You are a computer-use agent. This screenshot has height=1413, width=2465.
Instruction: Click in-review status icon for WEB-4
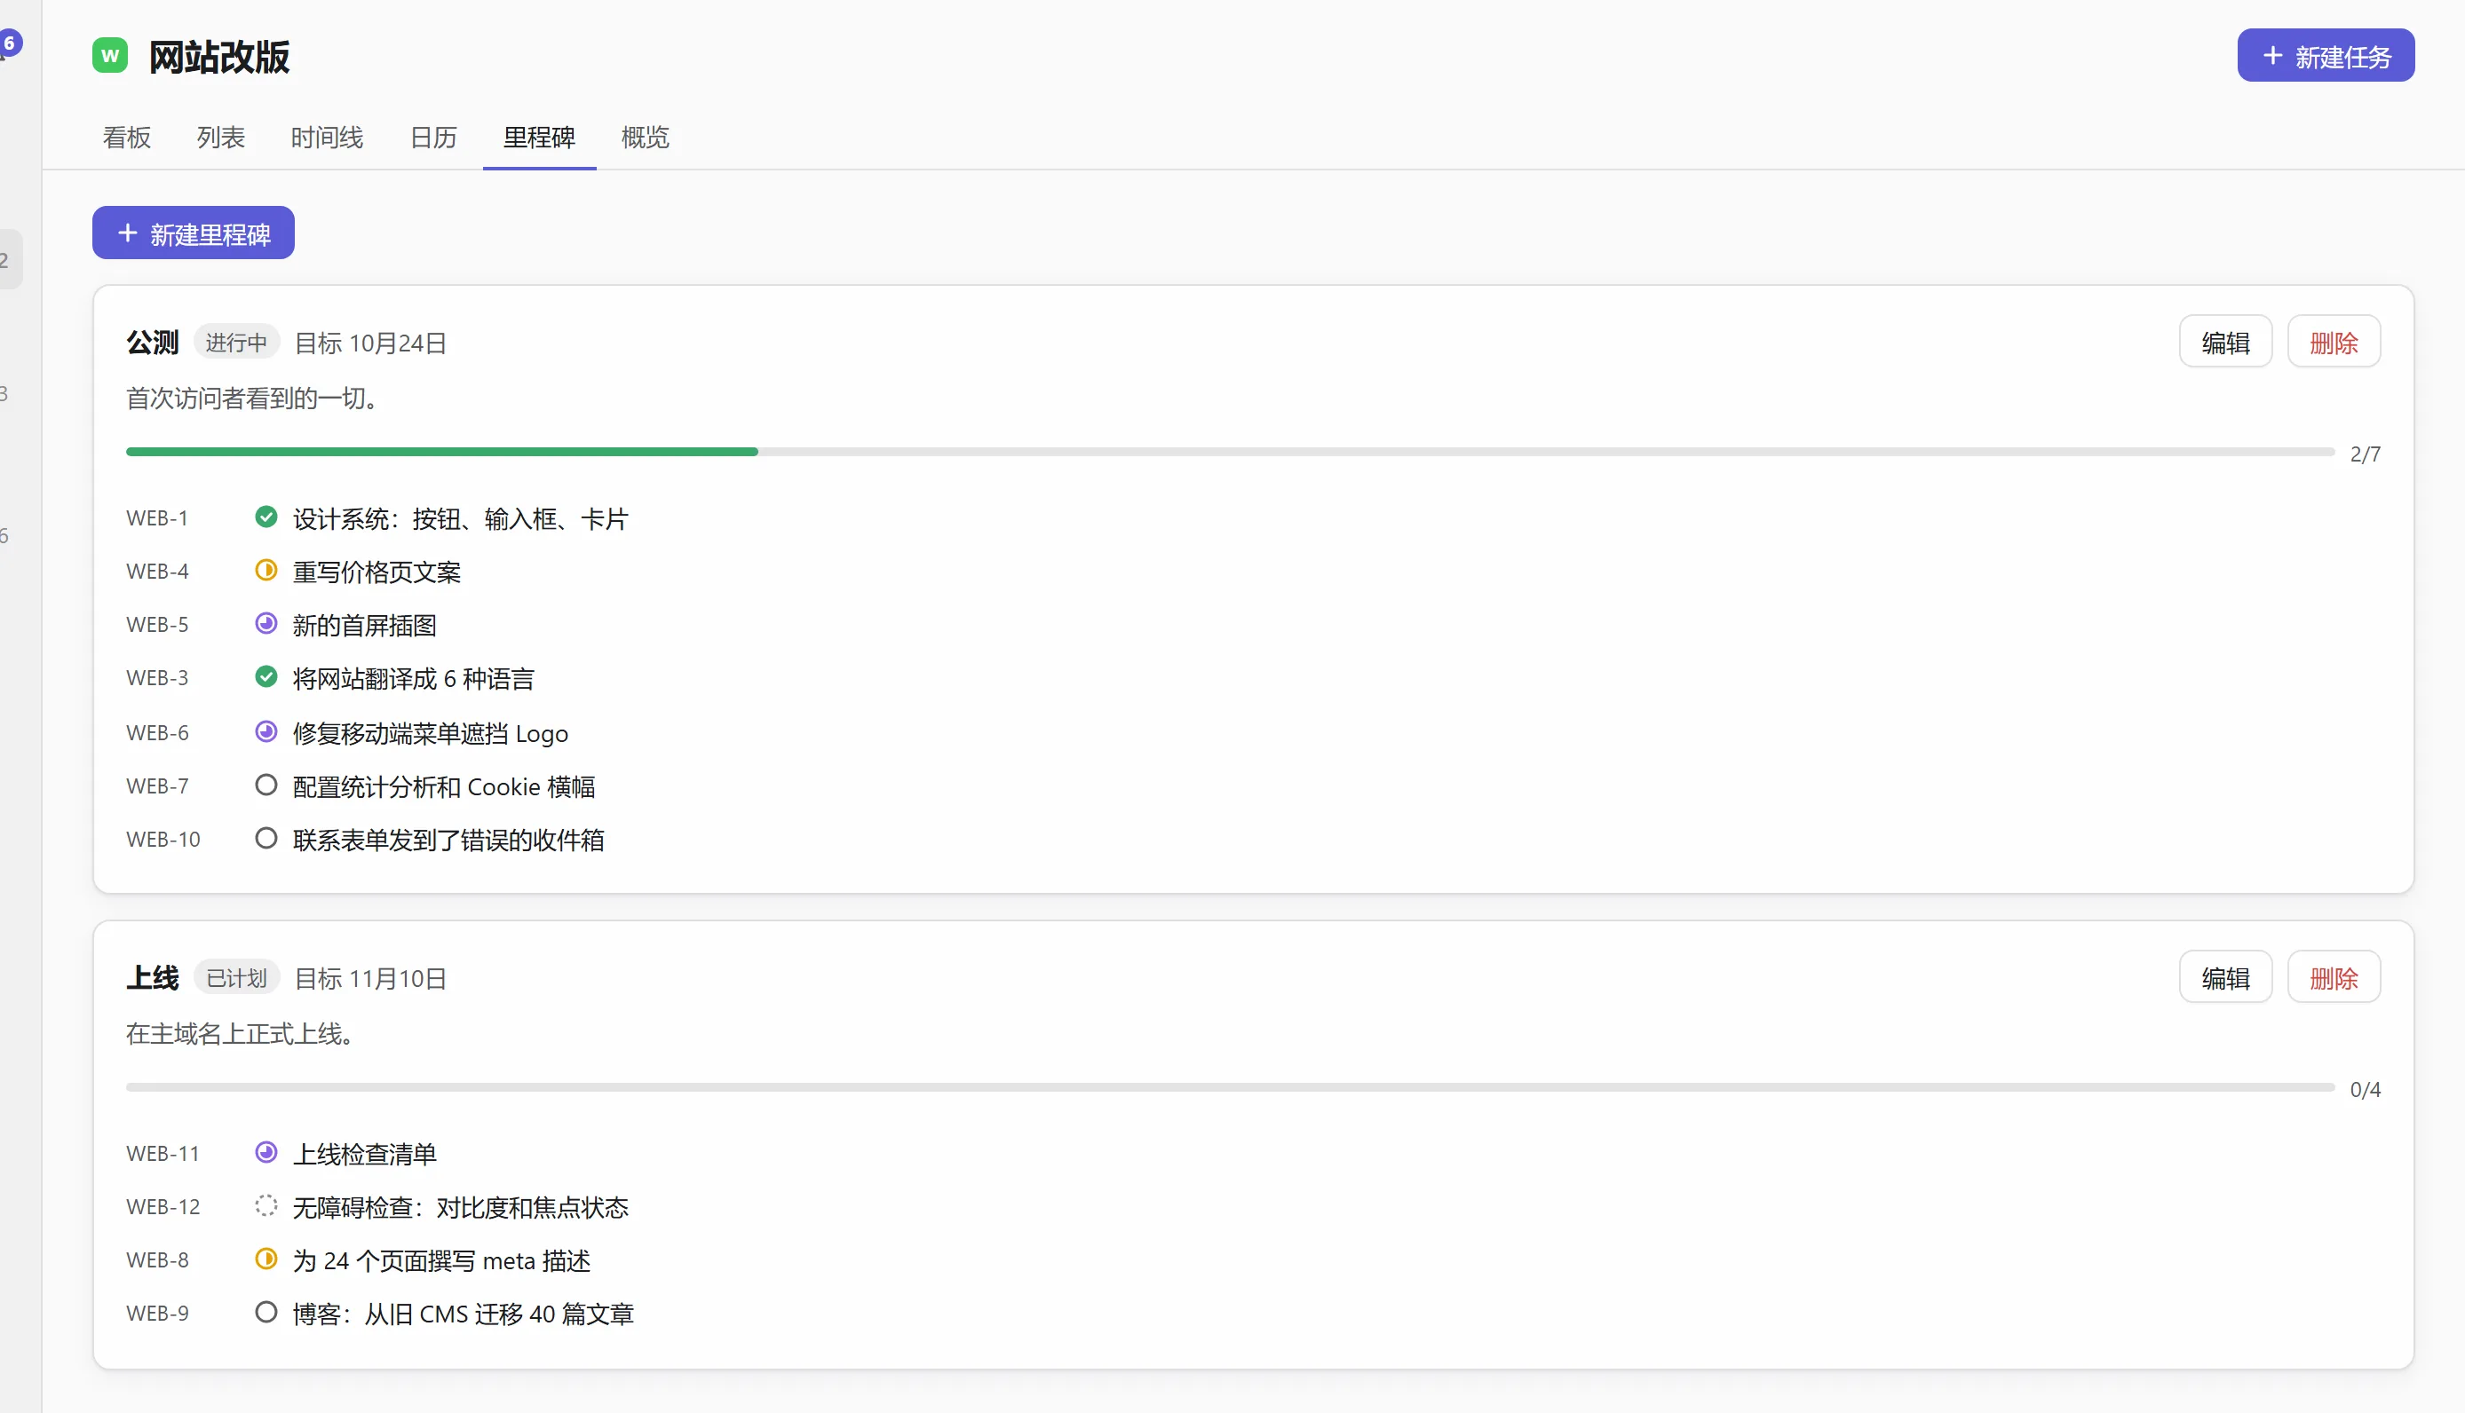click(266, 571)
